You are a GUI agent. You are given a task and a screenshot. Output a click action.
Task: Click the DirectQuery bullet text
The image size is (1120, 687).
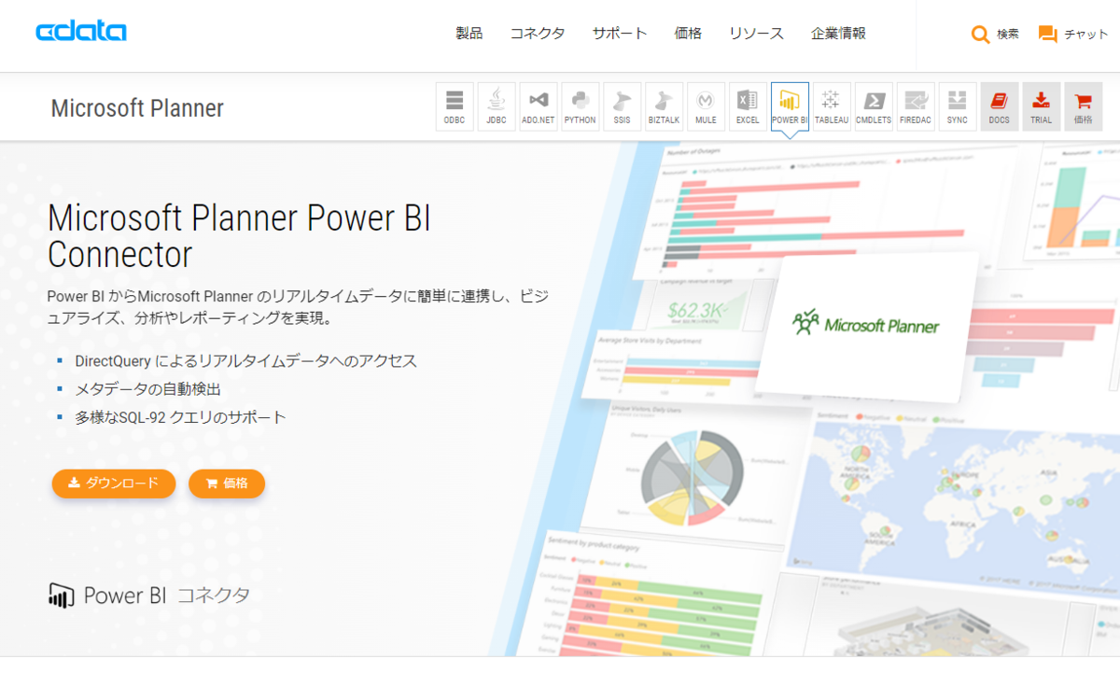246,360
